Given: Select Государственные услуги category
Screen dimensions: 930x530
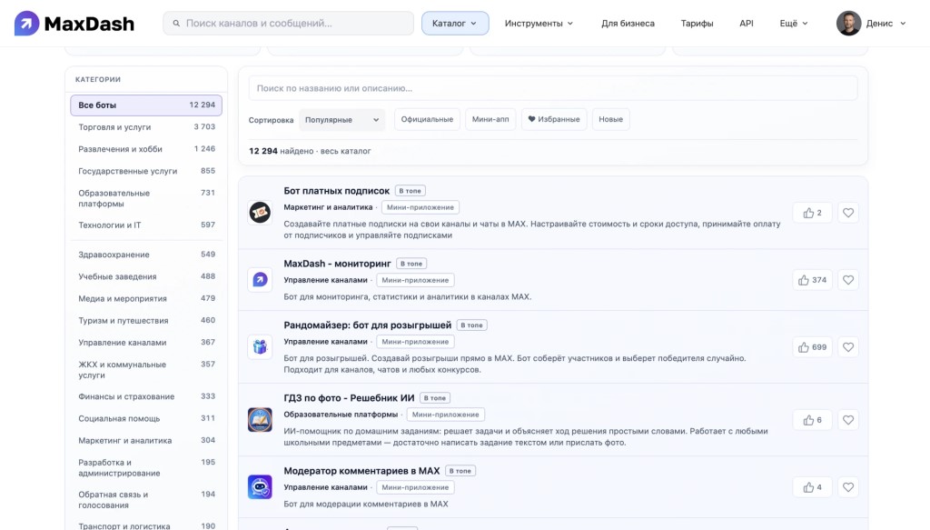Looking at the screenshot, I should 146,171.
